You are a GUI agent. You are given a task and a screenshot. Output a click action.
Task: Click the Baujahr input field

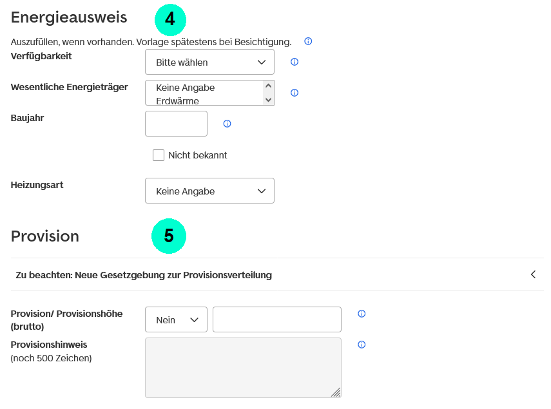click(x=176, y=124)
